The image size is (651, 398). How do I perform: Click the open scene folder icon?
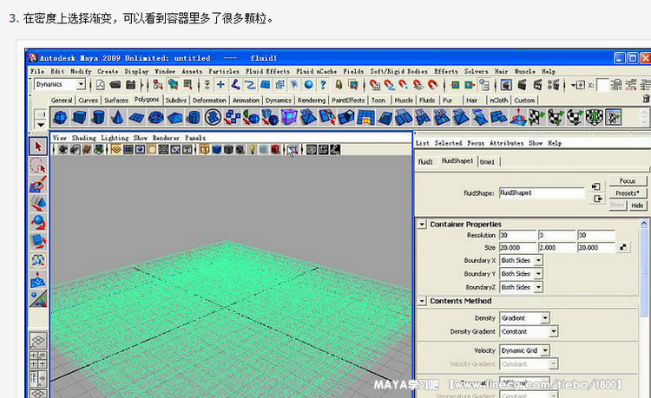point(115,85)
